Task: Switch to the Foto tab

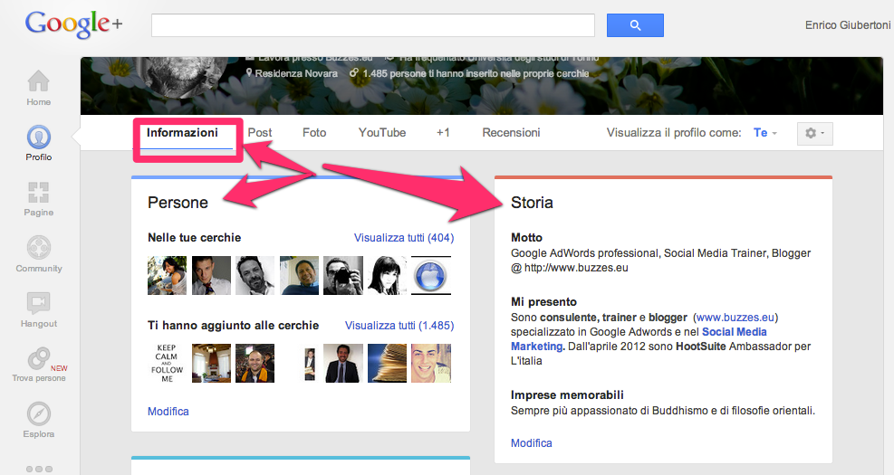Action: (314, 133)
